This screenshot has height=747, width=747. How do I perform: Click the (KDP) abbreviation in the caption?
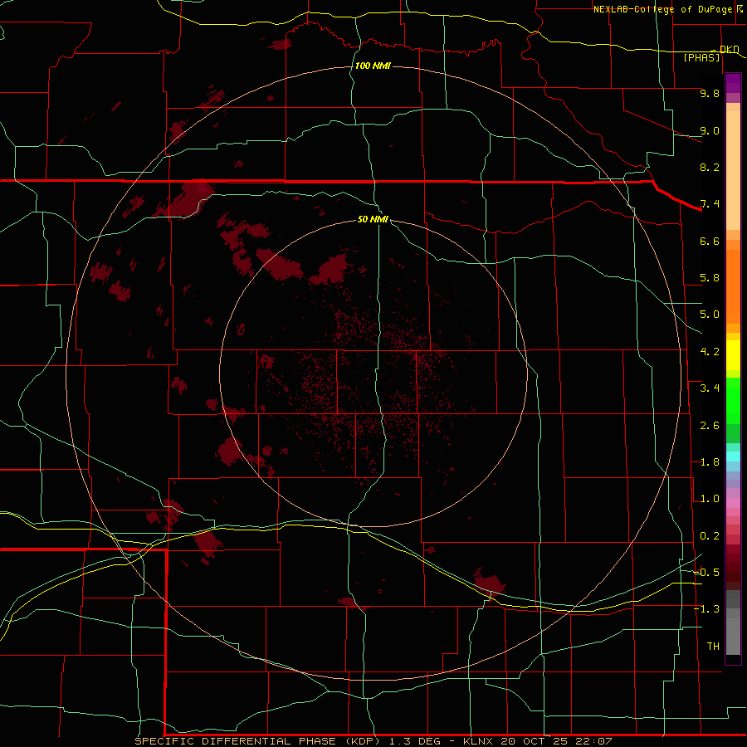[x=364, y=741]
